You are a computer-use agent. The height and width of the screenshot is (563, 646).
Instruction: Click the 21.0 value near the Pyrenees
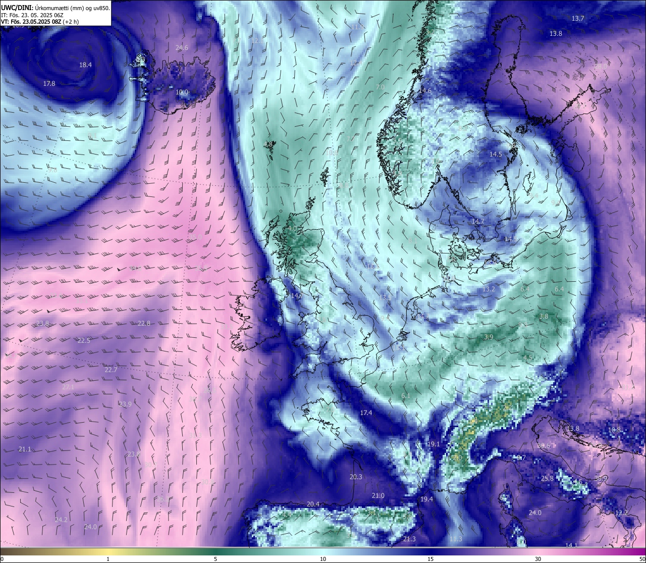pyautogui.click(x=378, y=496)
